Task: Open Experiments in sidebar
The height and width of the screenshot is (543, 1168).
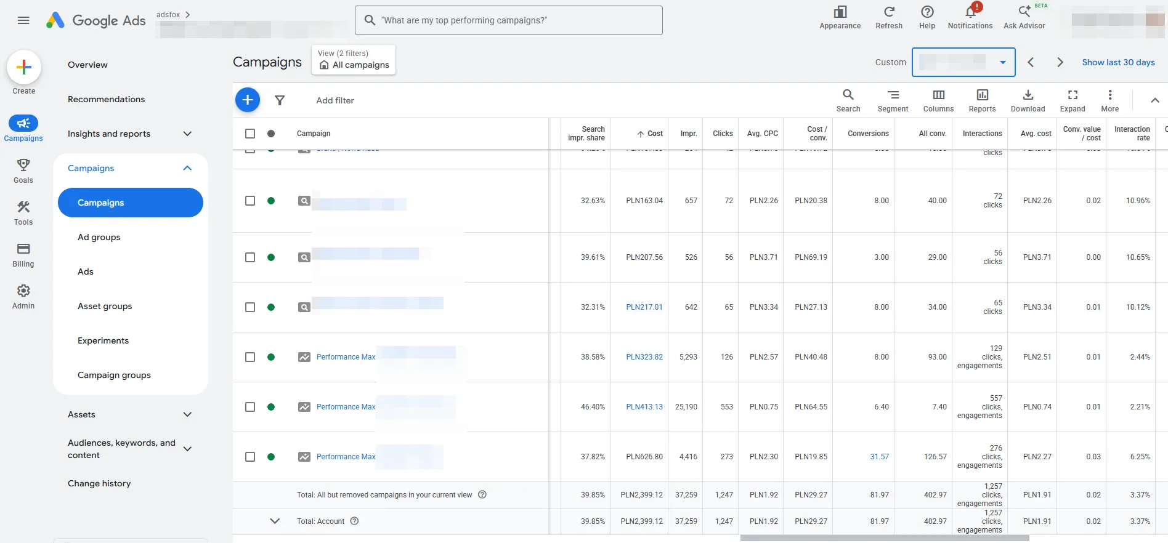Action: 103,340
